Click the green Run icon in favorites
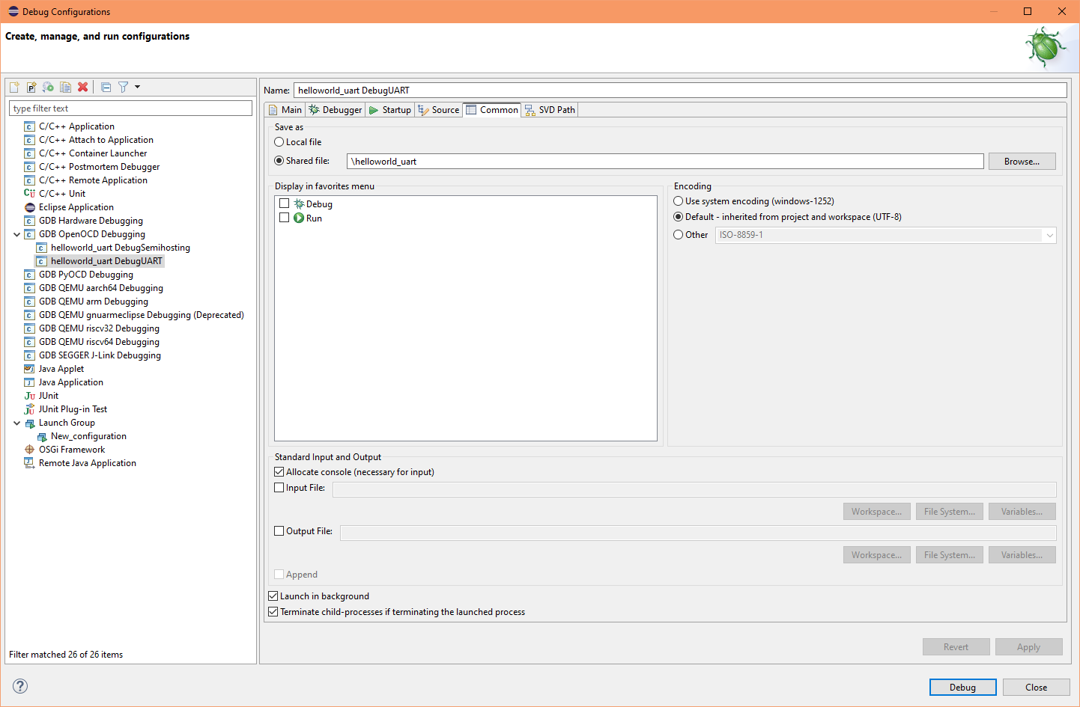Screen dimensions: 1080x707 299,218
